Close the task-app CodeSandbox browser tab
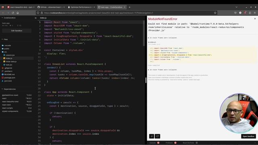 pos(125,7)
